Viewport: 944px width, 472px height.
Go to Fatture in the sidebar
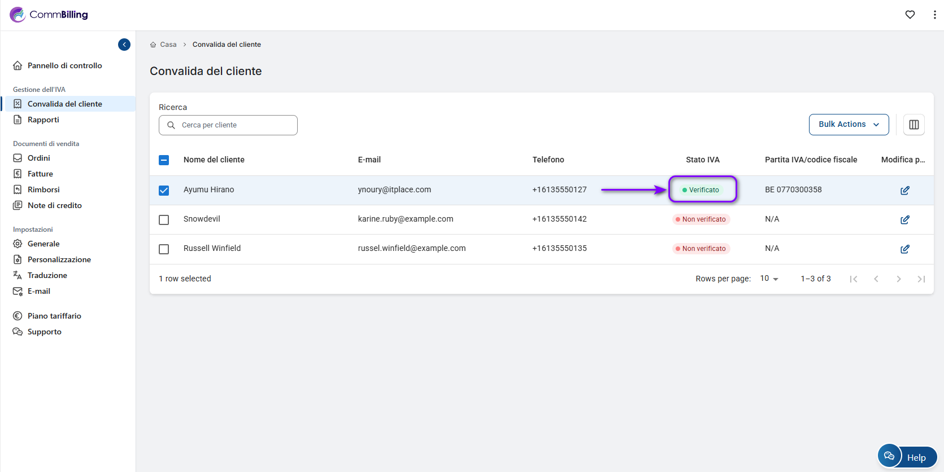click(x=40, y=174)
